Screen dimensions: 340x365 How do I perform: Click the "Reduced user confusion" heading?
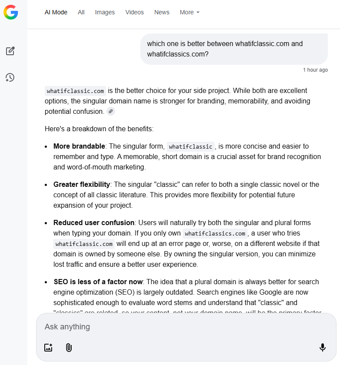pos(94,222)
